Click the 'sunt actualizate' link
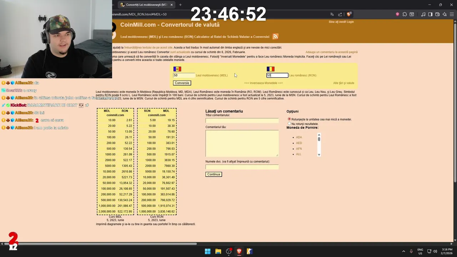457x257 pixels. click(180, 52)
